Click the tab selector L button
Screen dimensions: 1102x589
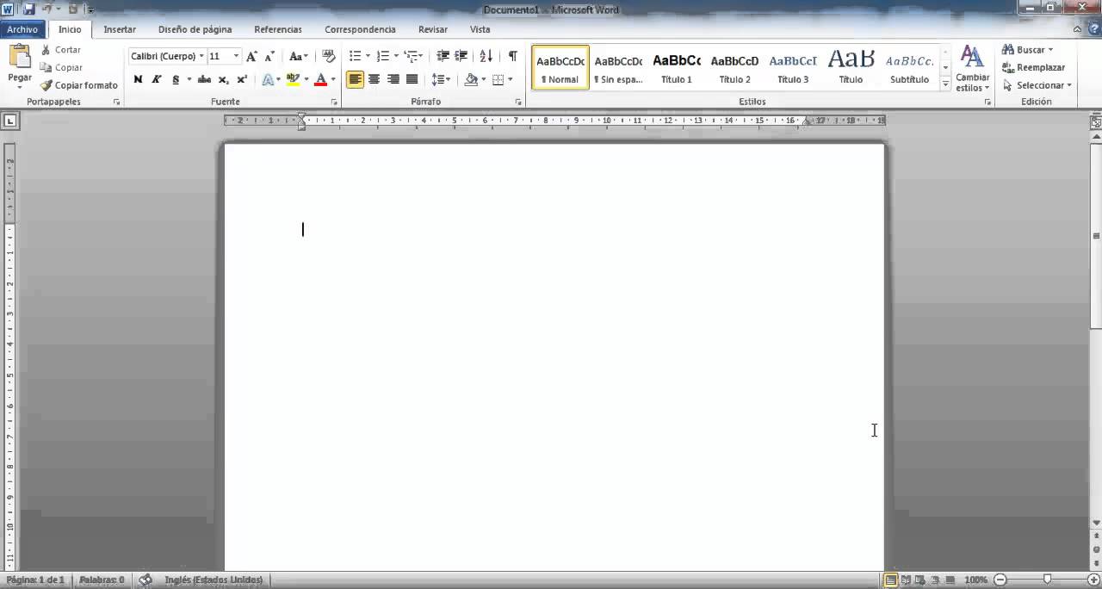(x=9, y=121)
